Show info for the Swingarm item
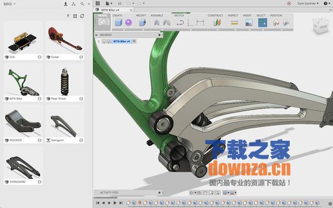Viewport: 333px width, 208px height. click(81, 140)
